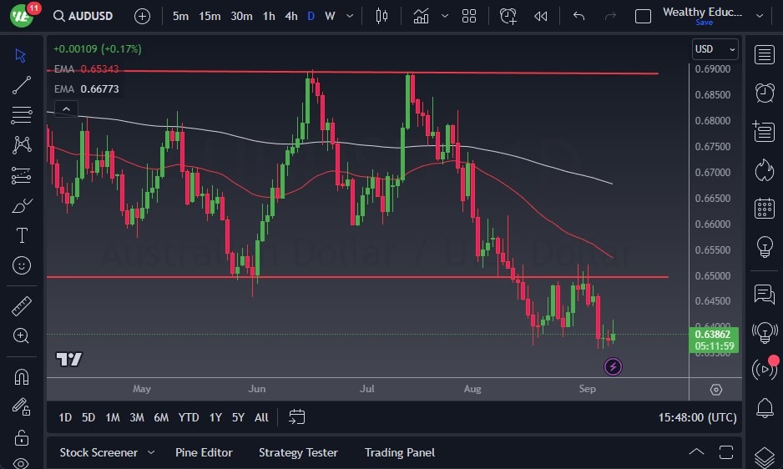
Task: Collapse the indicator legend chevron
Action: [65, 108]
